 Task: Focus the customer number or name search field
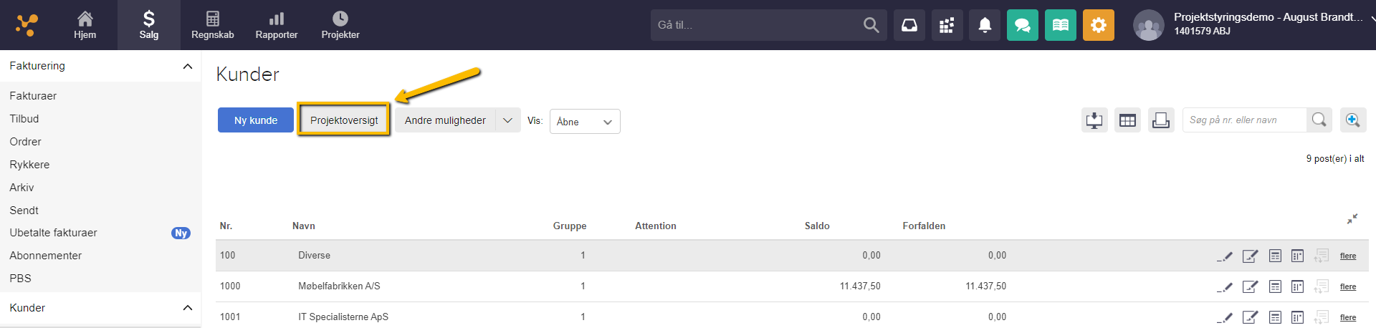pyautogui.click(x=1243, y=120)
